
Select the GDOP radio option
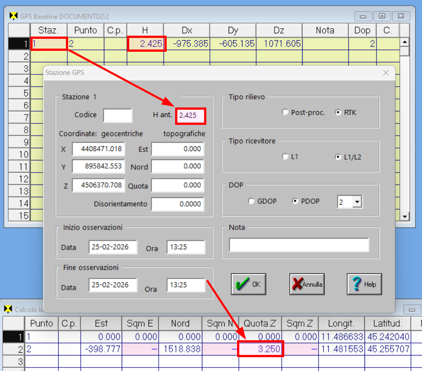click(251, 201)
